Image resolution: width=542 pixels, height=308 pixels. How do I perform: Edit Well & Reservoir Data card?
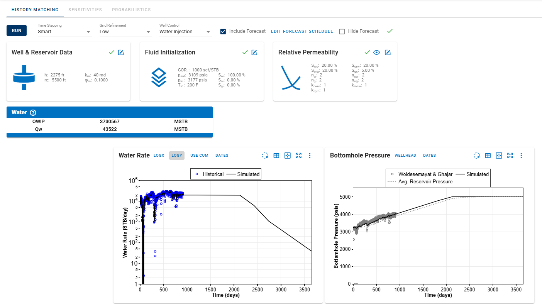tap(121, 52)
